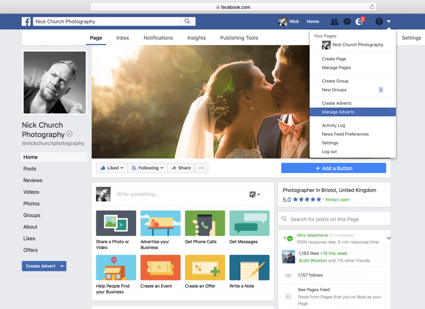
Task: Open Reviews in left sidebar
Action: [x=33, y=181]
